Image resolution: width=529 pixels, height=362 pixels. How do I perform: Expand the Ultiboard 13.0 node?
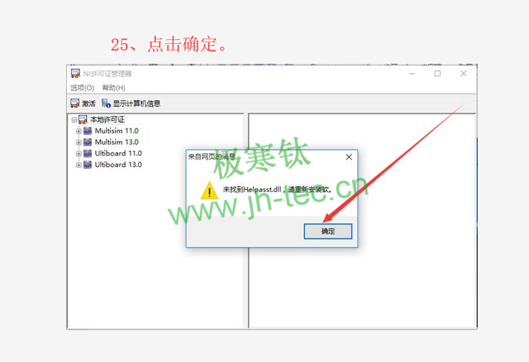coord(78,165)
